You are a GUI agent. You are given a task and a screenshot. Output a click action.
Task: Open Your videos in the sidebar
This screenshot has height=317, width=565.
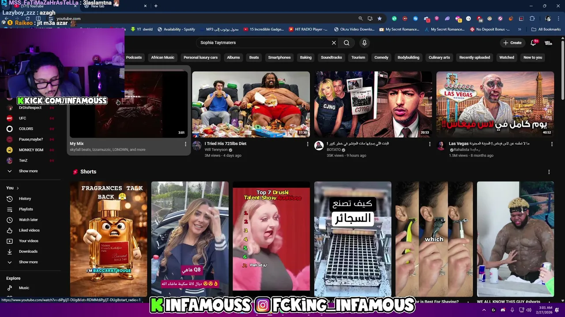[30, 241]
